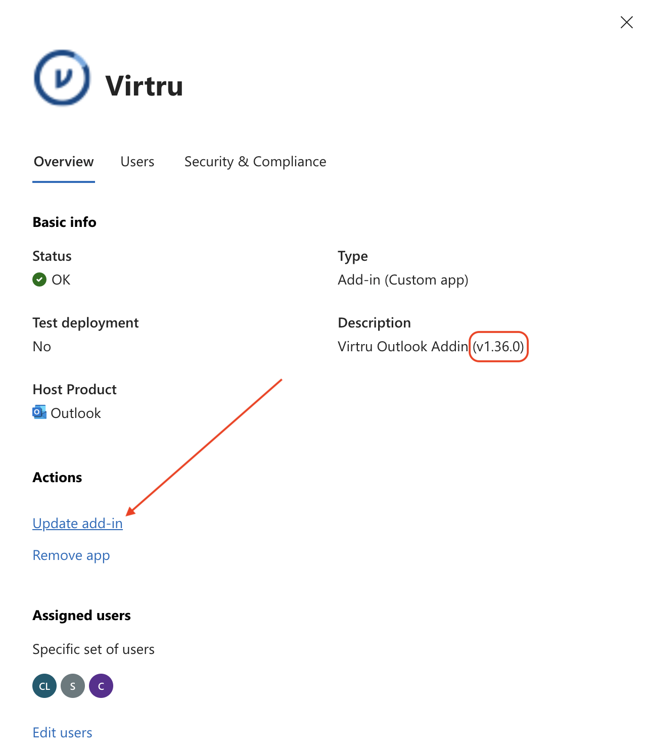
Task: Click the "Assigned users" heading
Action: 82,616
